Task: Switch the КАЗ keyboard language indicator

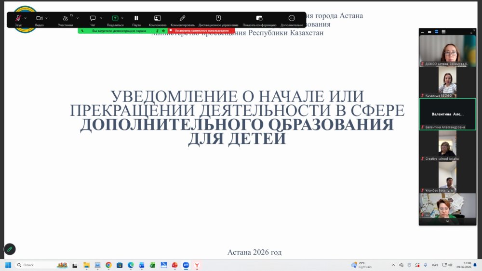Action: click(x=435, y=265)
